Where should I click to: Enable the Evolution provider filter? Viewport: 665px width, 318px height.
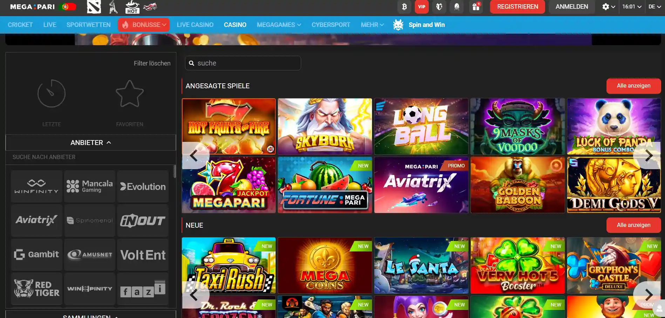pos(143,186)
